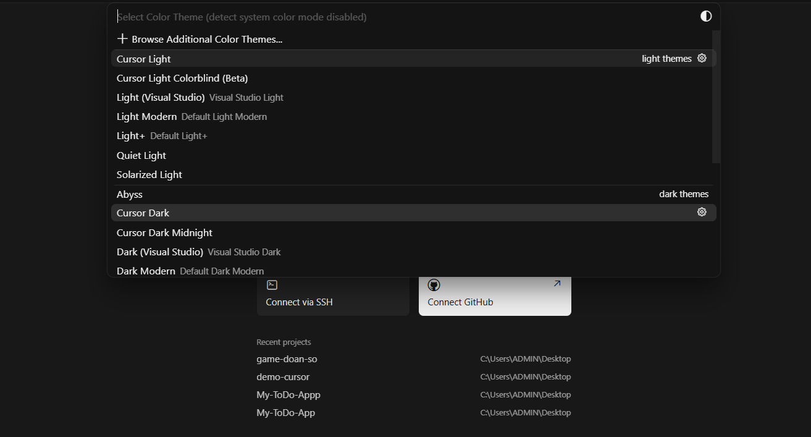Open gear settings on the Cursor Dark row
The height and width of the screenshot is (437, 811).
click(702, 212)
